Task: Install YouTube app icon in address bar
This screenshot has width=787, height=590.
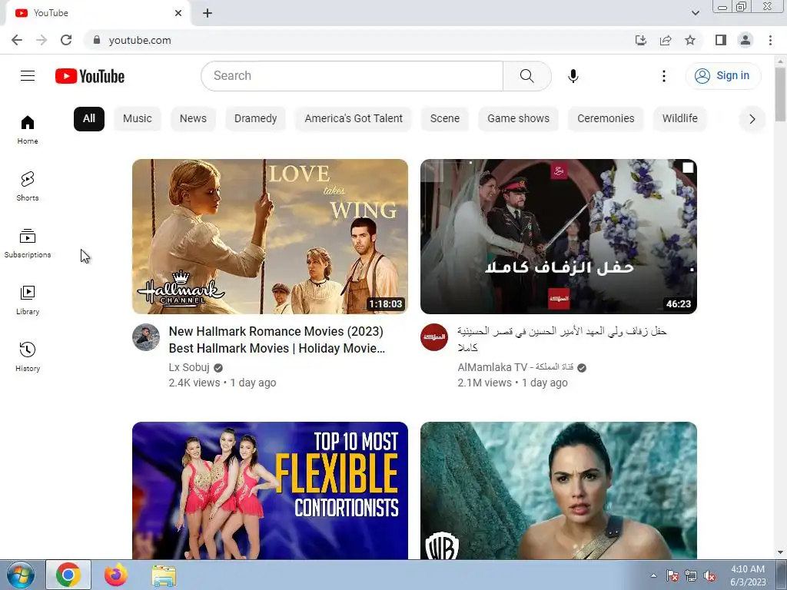Action: click(640, 40)
